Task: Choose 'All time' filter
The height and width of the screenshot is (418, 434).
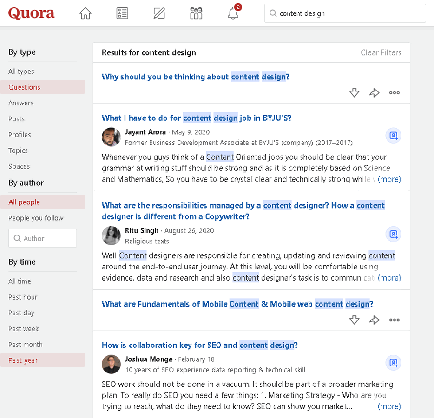Action: coord(20,281)
